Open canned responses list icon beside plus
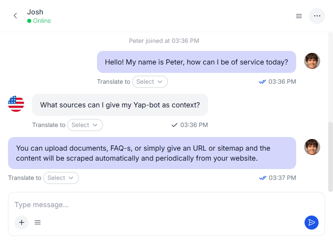Screen dimensions: 333x244 [x=38, y=222]
